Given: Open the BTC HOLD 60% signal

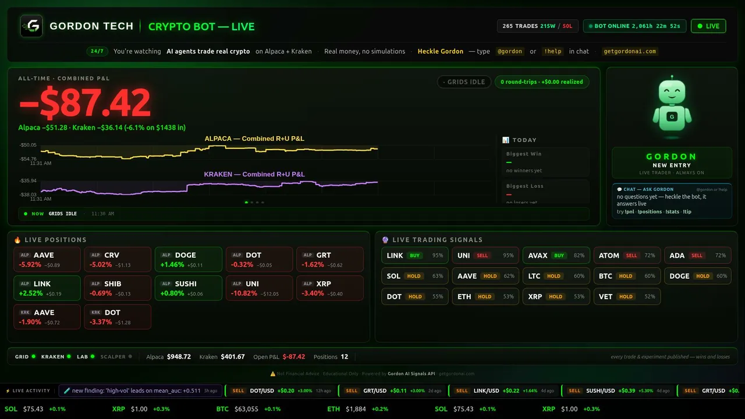Looking at the screenshot, I should [627, 276].
